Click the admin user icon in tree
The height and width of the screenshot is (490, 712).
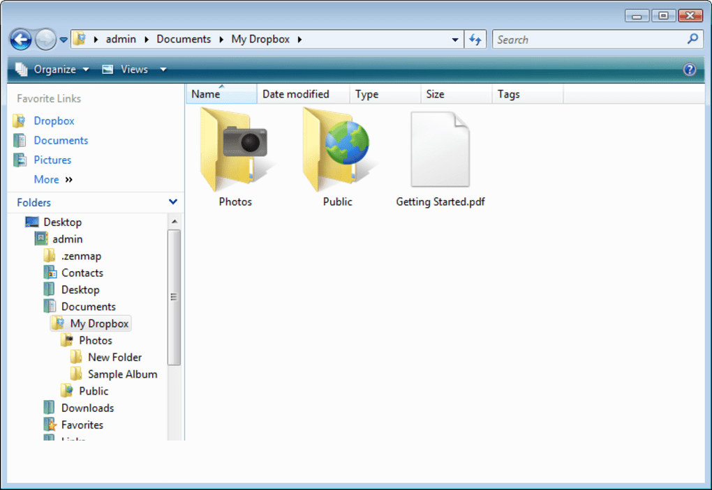41,238
